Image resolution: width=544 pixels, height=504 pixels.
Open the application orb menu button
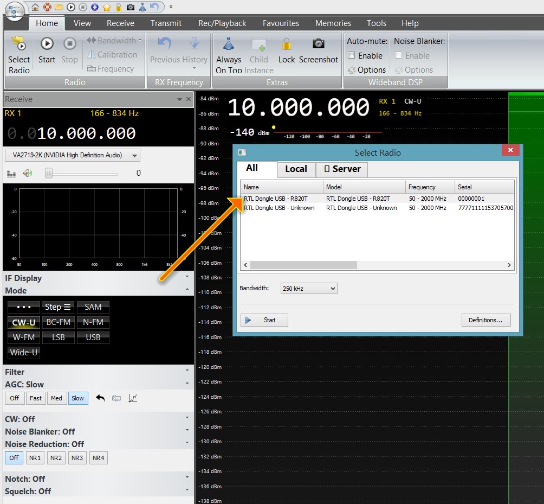(x=15, y=11)
